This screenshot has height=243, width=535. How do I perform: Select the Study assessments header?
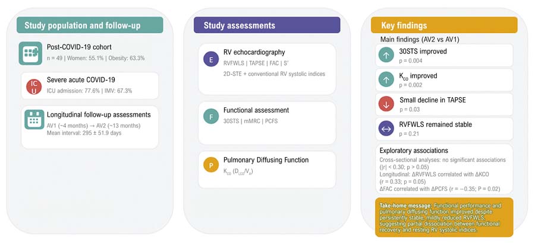pos(267,25)
